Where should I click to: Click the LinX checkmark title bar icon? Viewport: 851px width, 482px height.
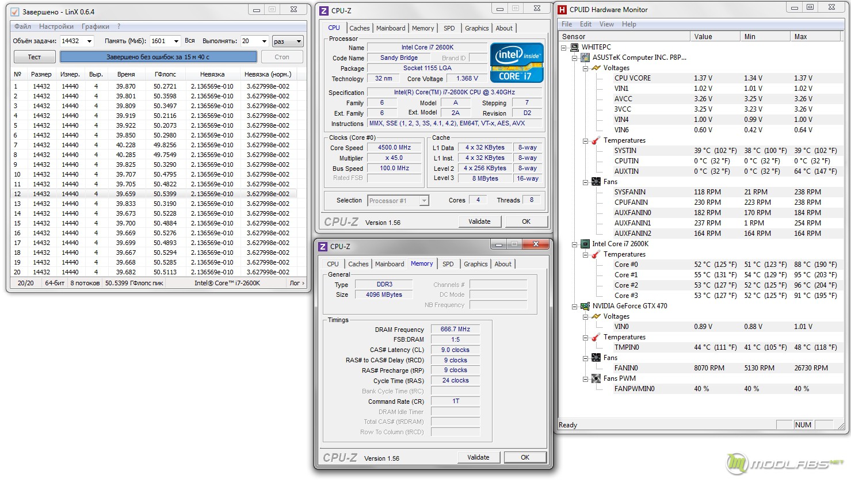coord(15,12)
